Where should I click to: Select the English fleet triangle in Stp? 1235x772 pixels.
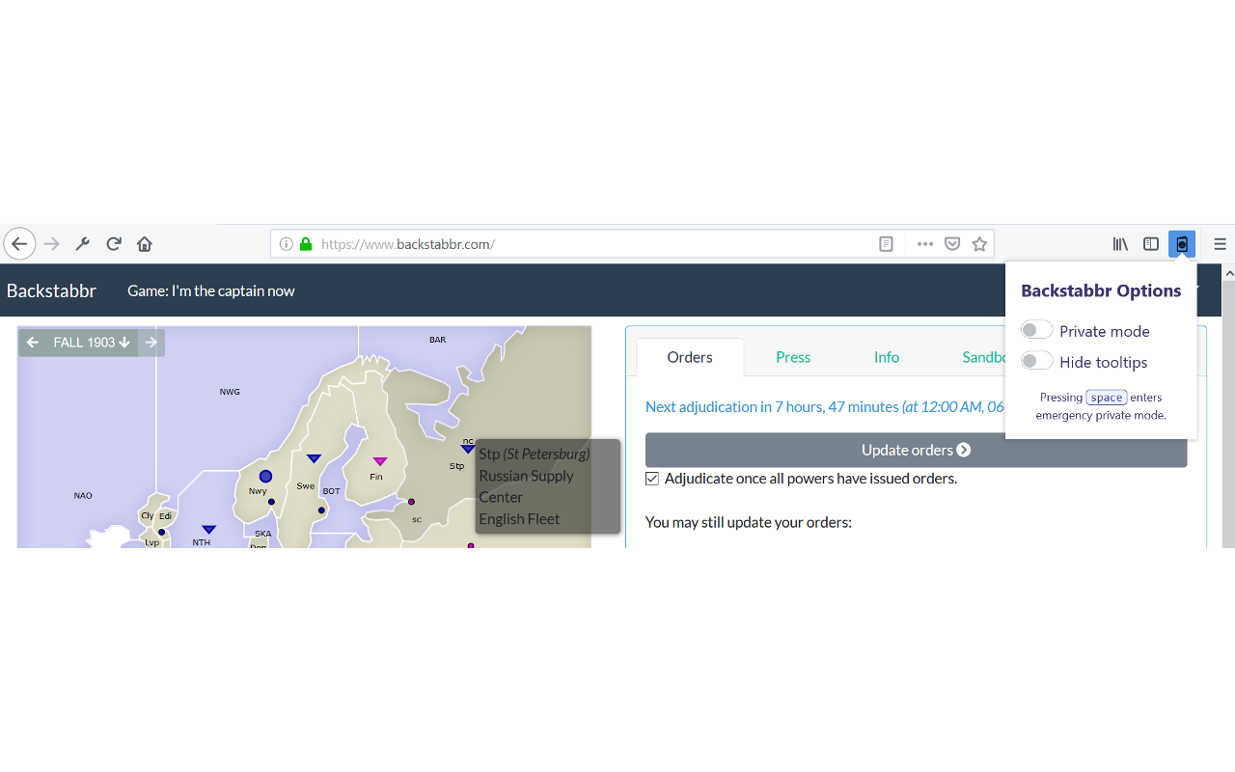click(468, 449)
